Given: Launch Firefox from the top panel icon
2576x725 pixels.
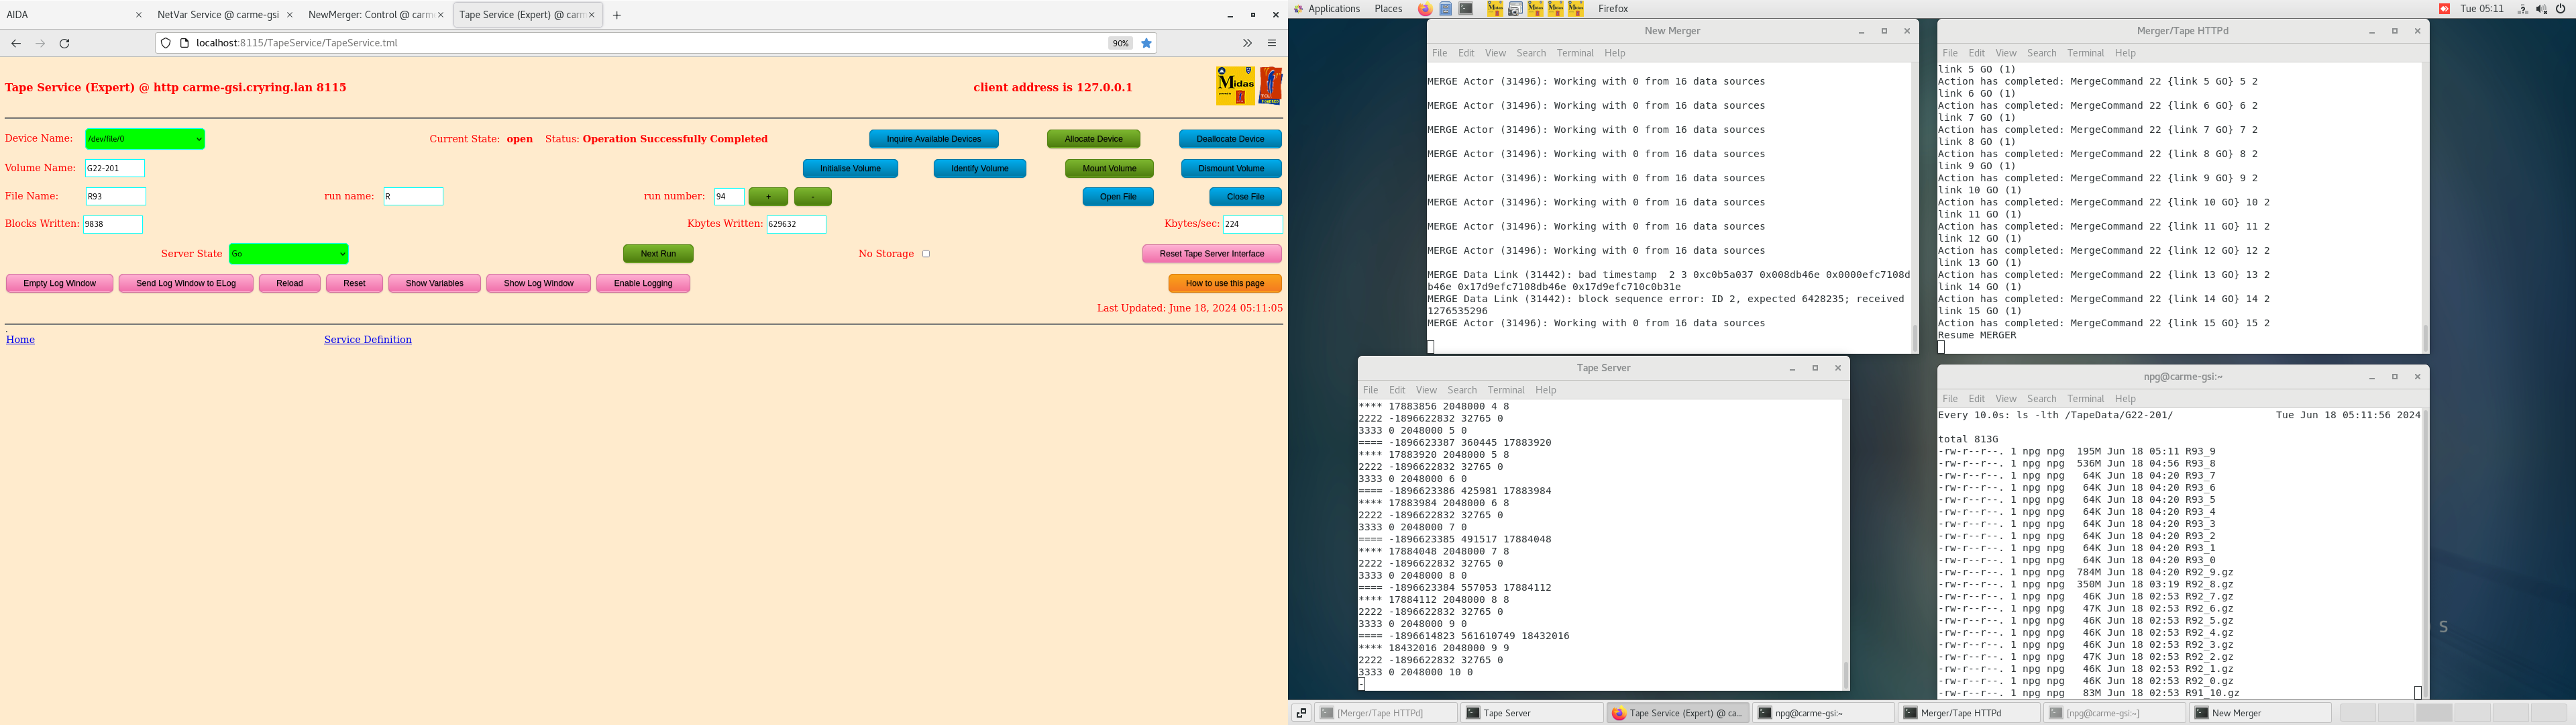Looking at the screenshot, I should 1424,9.
